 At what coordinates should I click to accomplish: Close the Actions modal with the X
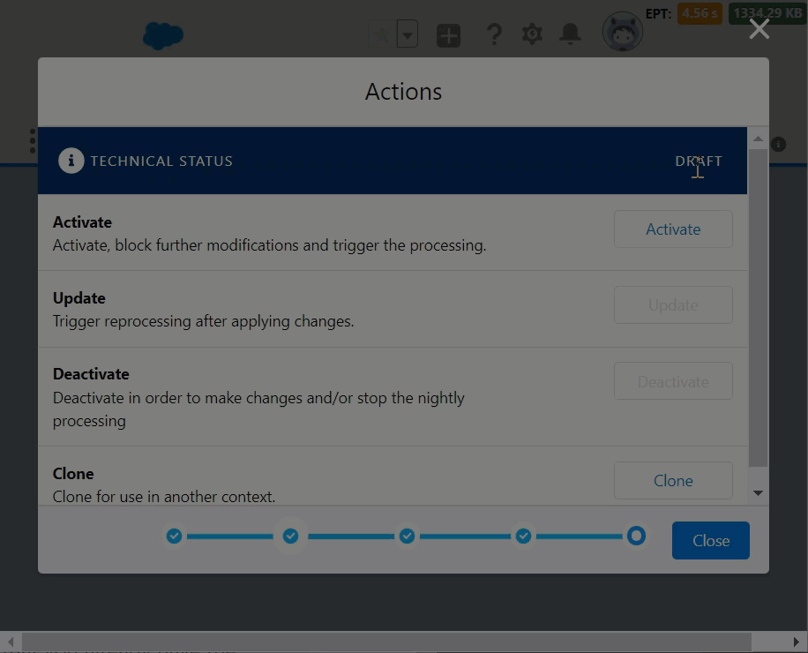[759, 29]
